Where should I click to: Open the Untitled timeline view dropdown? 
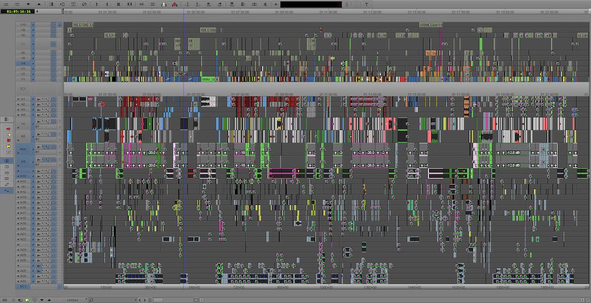(76, 299)
